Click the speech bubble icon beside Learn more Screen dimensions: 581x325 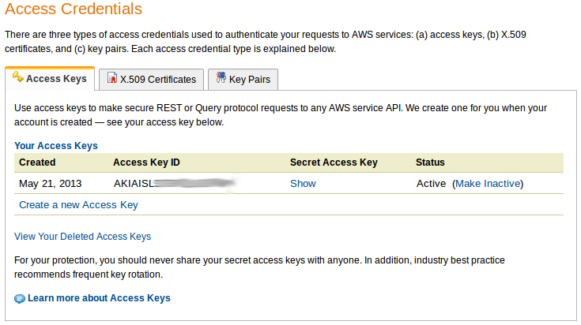20,298
